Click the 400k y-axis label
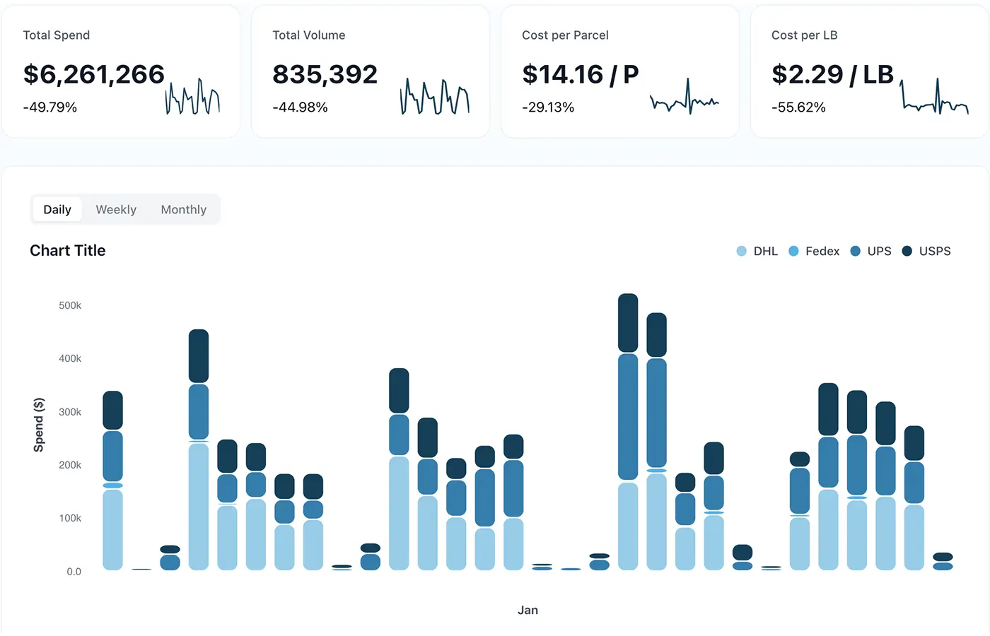The width and height of the screenshot is (990, 636). pyautogui.click(x=70, y=359)
